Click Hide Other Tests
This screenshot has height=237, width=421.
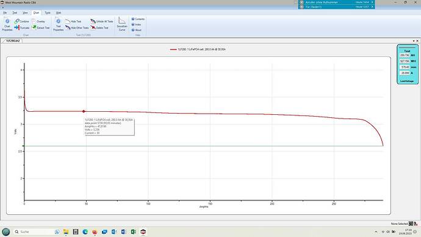[x=77, y=27]
